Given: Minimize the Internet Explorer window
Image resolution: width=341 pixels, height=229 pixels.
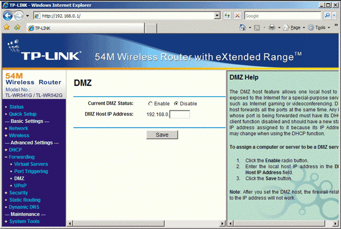Looking at the screenshot, I should (x=322, y=5).
